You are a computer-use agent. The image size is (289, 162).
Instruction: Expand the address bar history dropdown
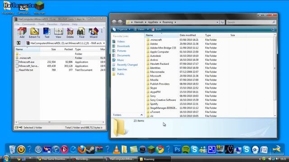[x=217, y=22]
